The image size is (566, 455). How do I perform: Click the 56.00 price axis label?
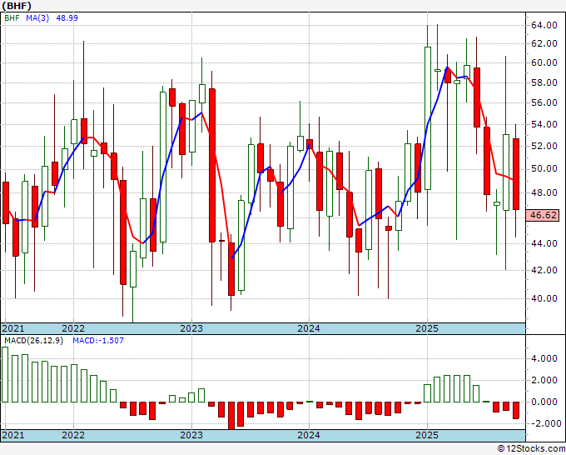544,102
